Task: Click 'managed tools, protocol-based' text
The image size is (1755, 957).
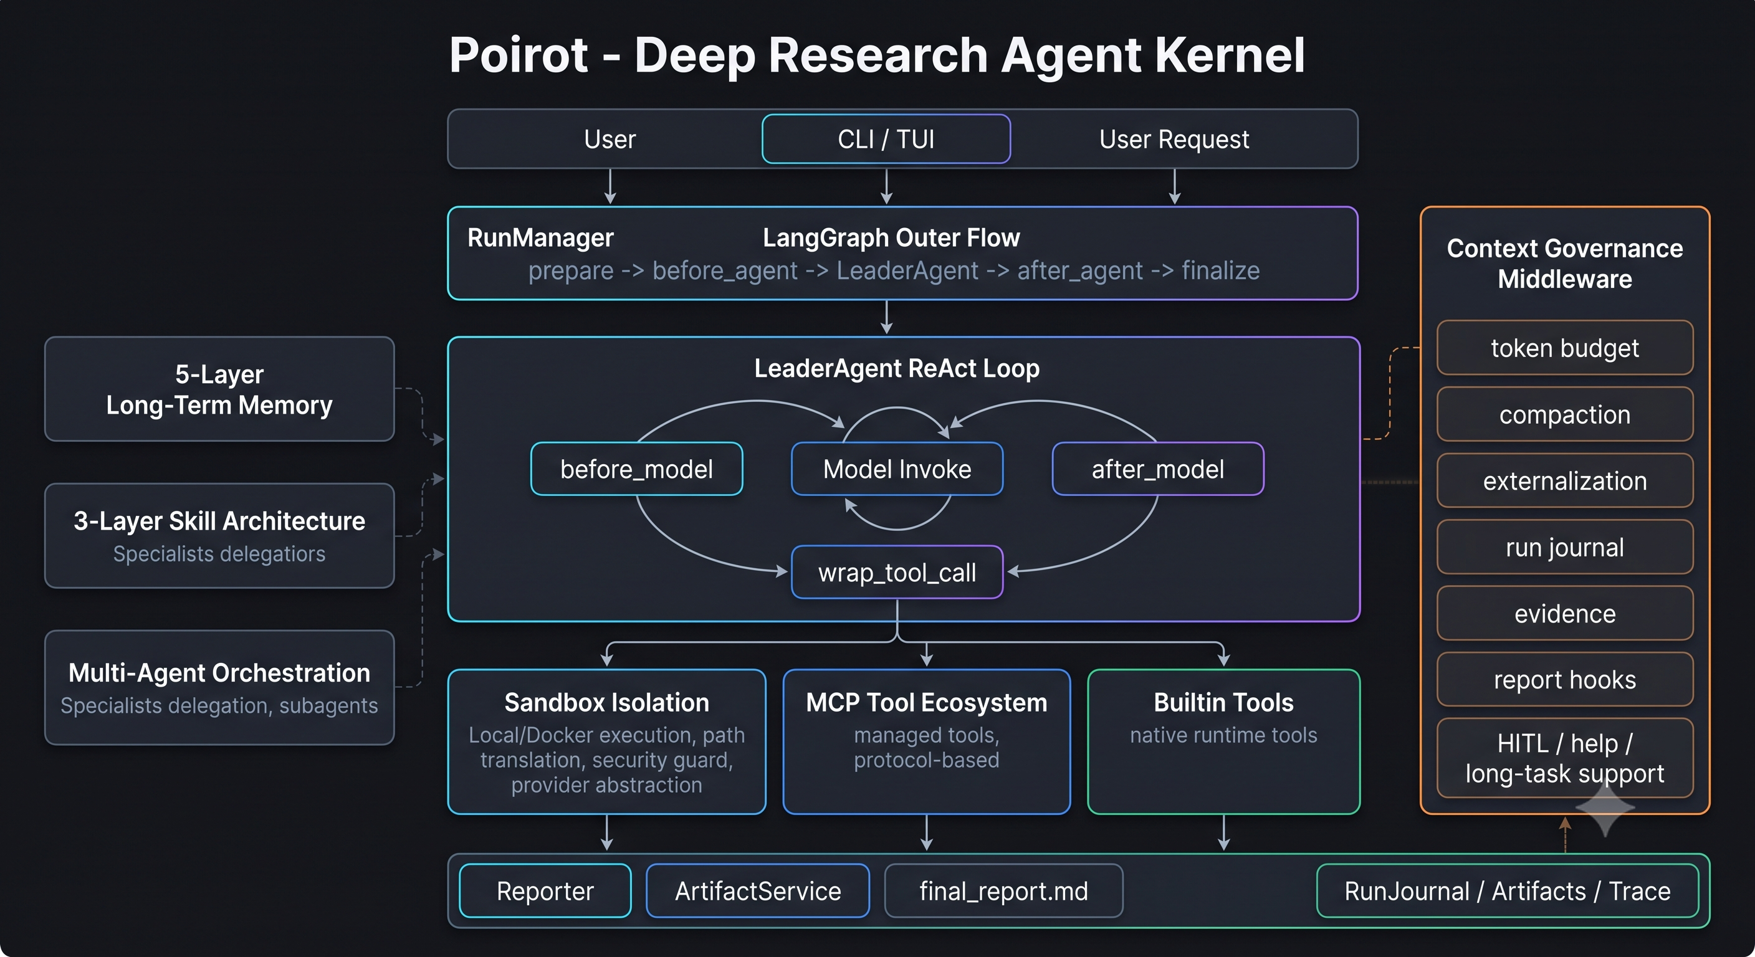Action: click(927, 748)
